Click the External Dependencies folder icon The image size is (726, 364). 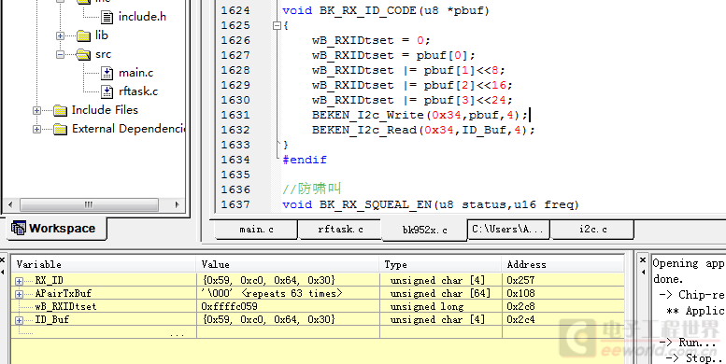point(60,129)
